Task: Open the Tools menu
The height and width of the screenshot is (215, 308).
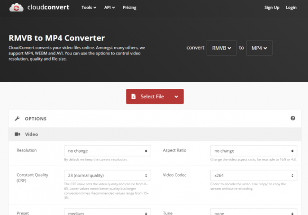Action: click(89, 8)
